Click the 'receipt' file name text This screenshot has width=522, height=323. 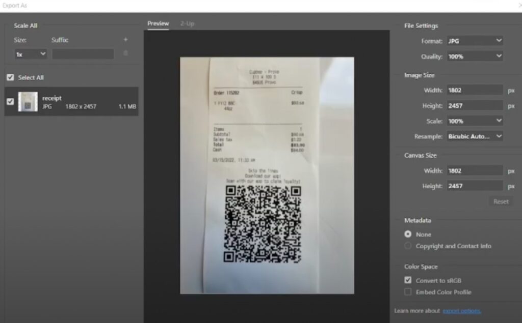[x=52, y=98]
